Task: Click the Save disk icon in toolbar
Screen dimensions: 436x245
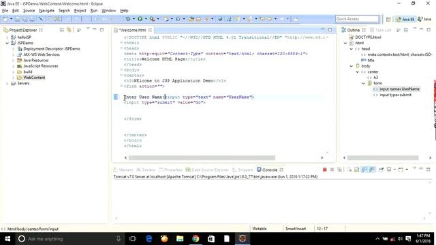Action: tap(17, 19)
